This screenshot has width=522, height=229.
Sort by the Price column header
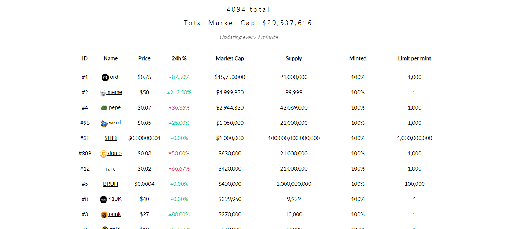[144, 58]
